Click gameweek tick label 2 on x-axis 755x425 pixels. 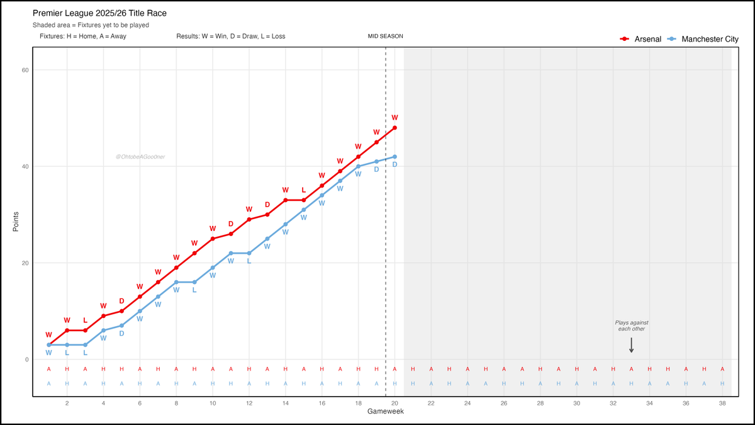pyautogui.click(x=67, y=402)
